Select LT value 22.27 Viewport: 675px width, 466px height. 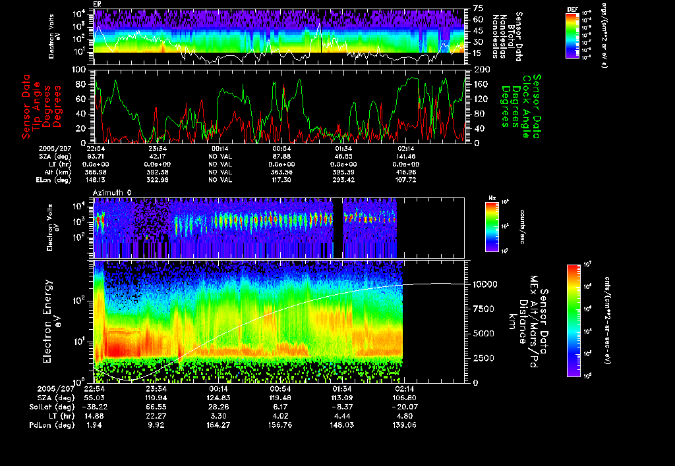pos(156,416)
